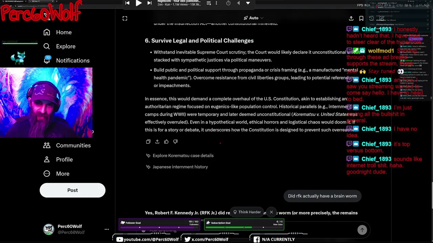Viewport: 433px width, 243px height.
Task: Click the @Perc60Wolf handle text
Action: tap(71, 233)
